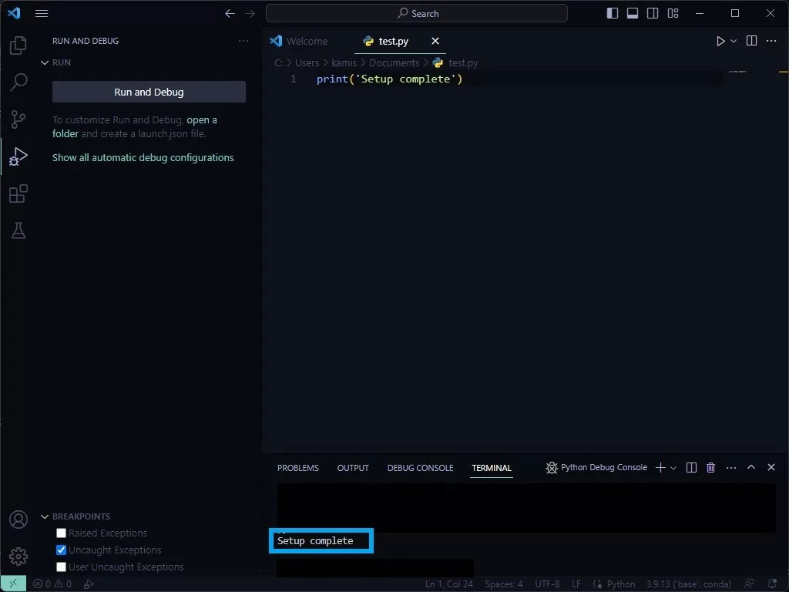Open the Extensions view
Viewport: 789px width, 592px height.
18,193
